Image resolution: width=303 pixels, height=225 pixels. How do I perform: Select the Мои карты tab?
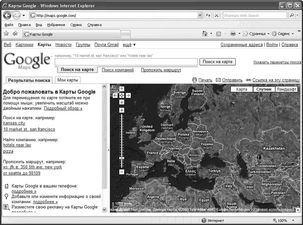[x=68, y=80]
